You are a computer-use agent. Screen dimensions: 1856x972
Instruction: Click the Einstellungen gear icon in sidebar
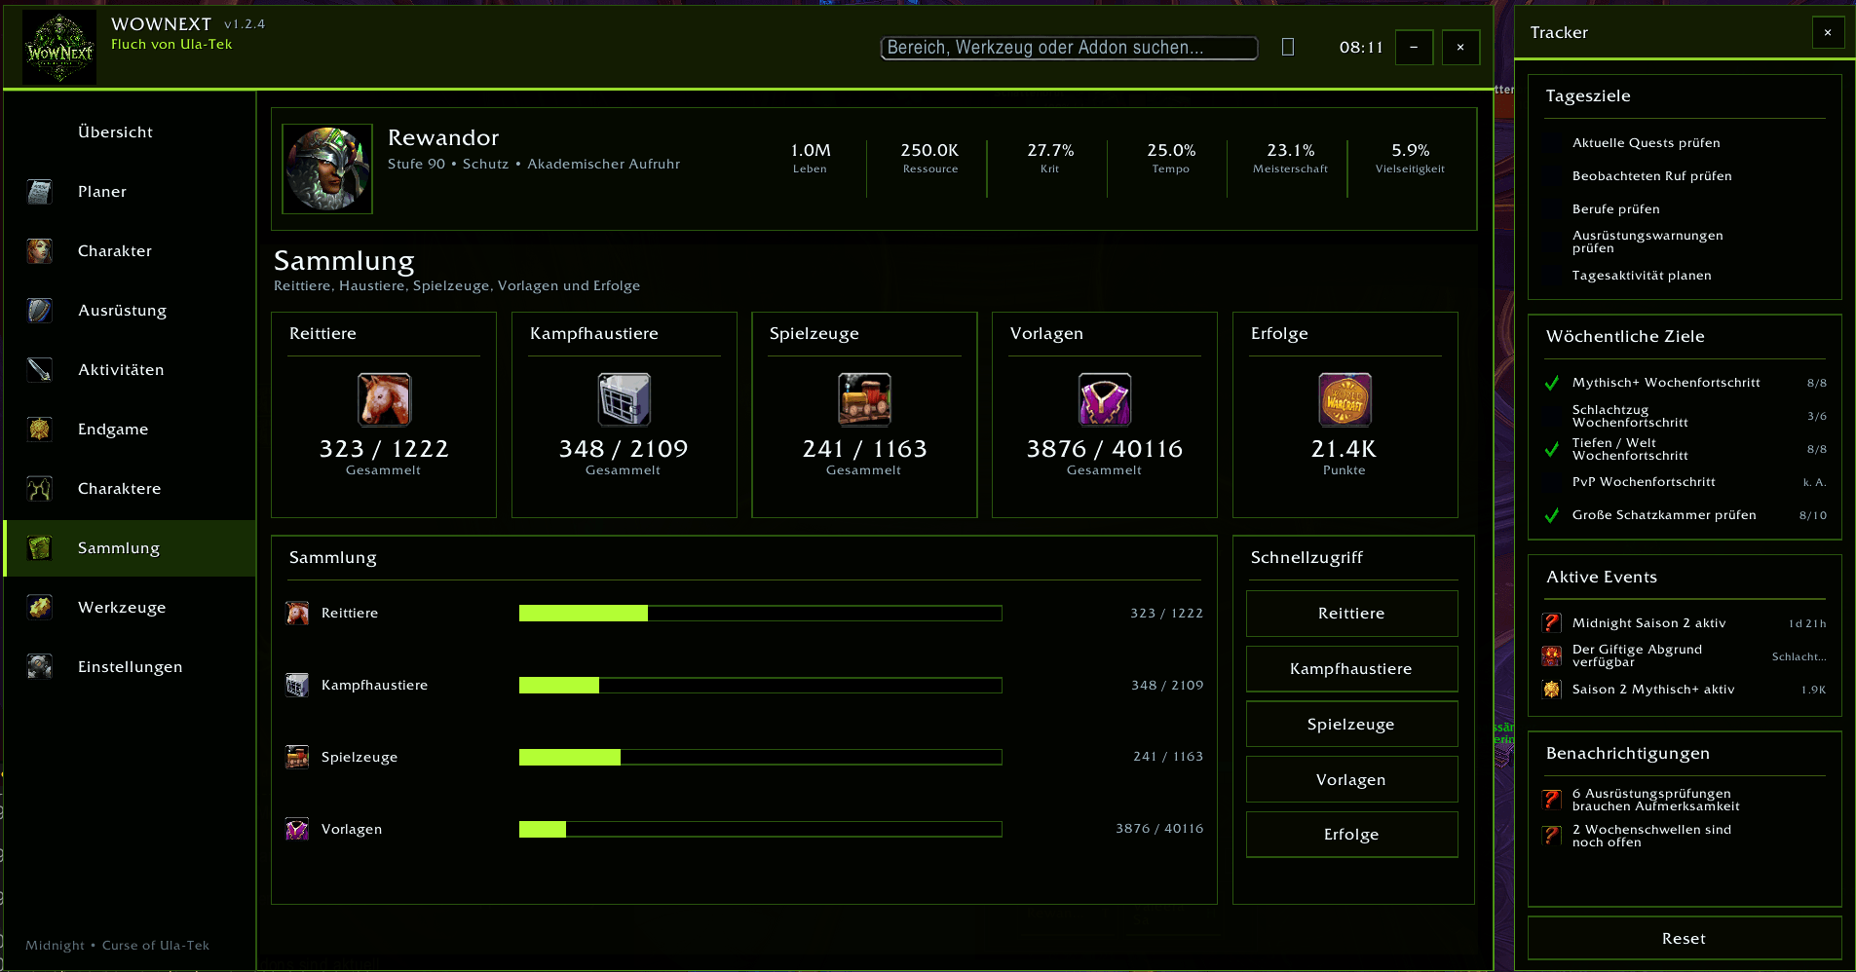(40, 667)
